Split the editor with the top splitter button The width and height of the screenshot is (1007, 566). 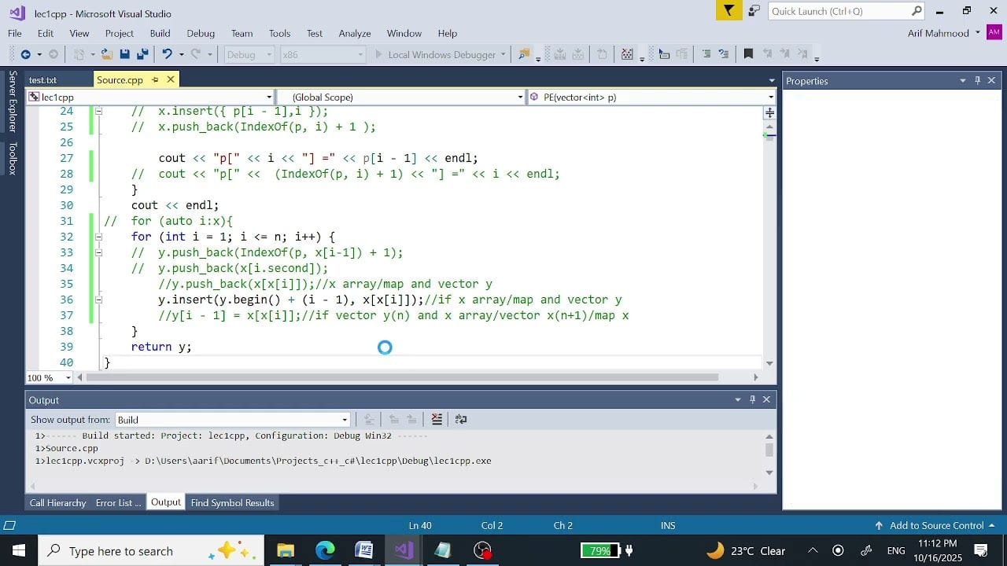pyautogui.click(x=769, y=112)
